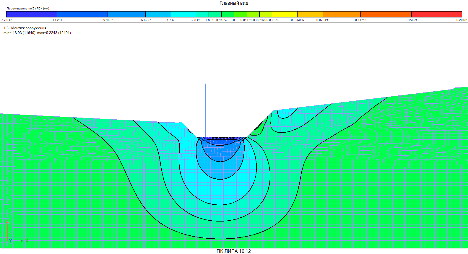Click the min/max displacement values line
Screen dimensions: 468x254
(37, 33)
